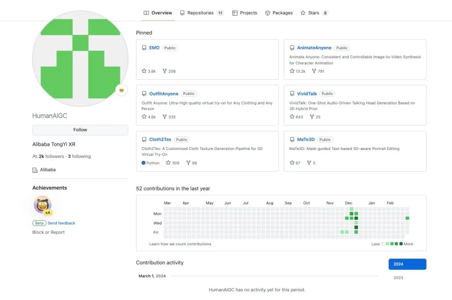This screenshot has height=300, width=452.
Task: Click the OutfitAnyone repository book icon
Action: 144,94
